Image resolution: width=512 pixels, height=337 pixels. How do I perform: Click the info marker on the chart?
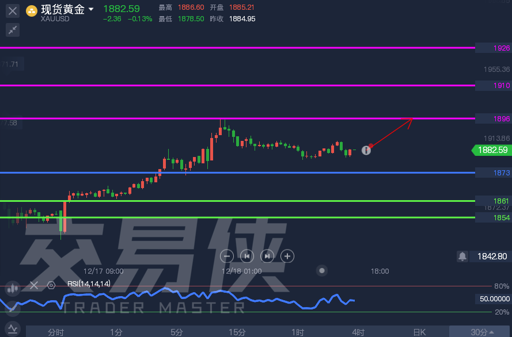[366, 150]
